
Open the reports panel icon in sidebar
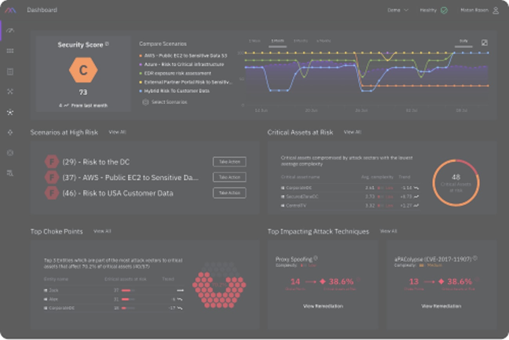tap(11, 72)
